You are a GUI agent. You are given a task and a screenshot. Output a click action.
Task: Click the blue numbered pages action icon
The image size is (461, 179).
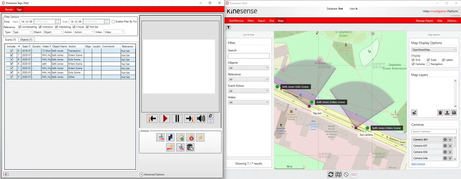[170, 137]
